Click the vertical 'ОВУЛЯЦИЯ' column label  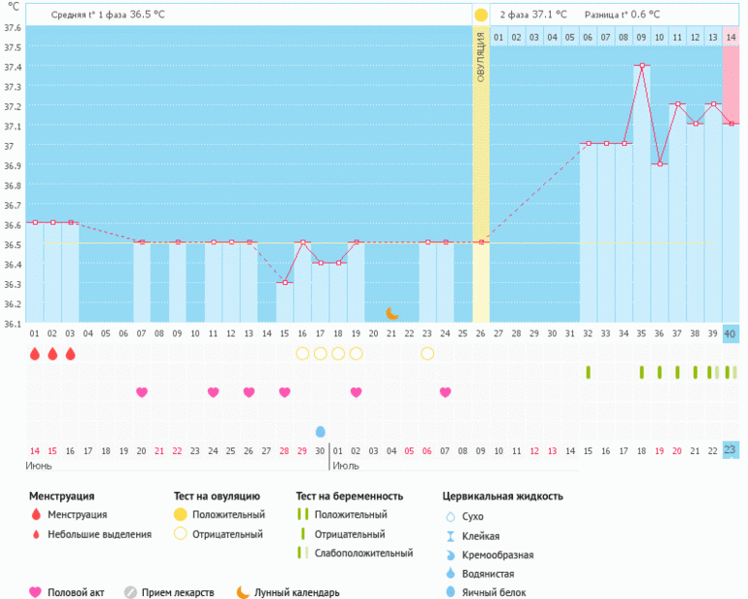(481, 60)
